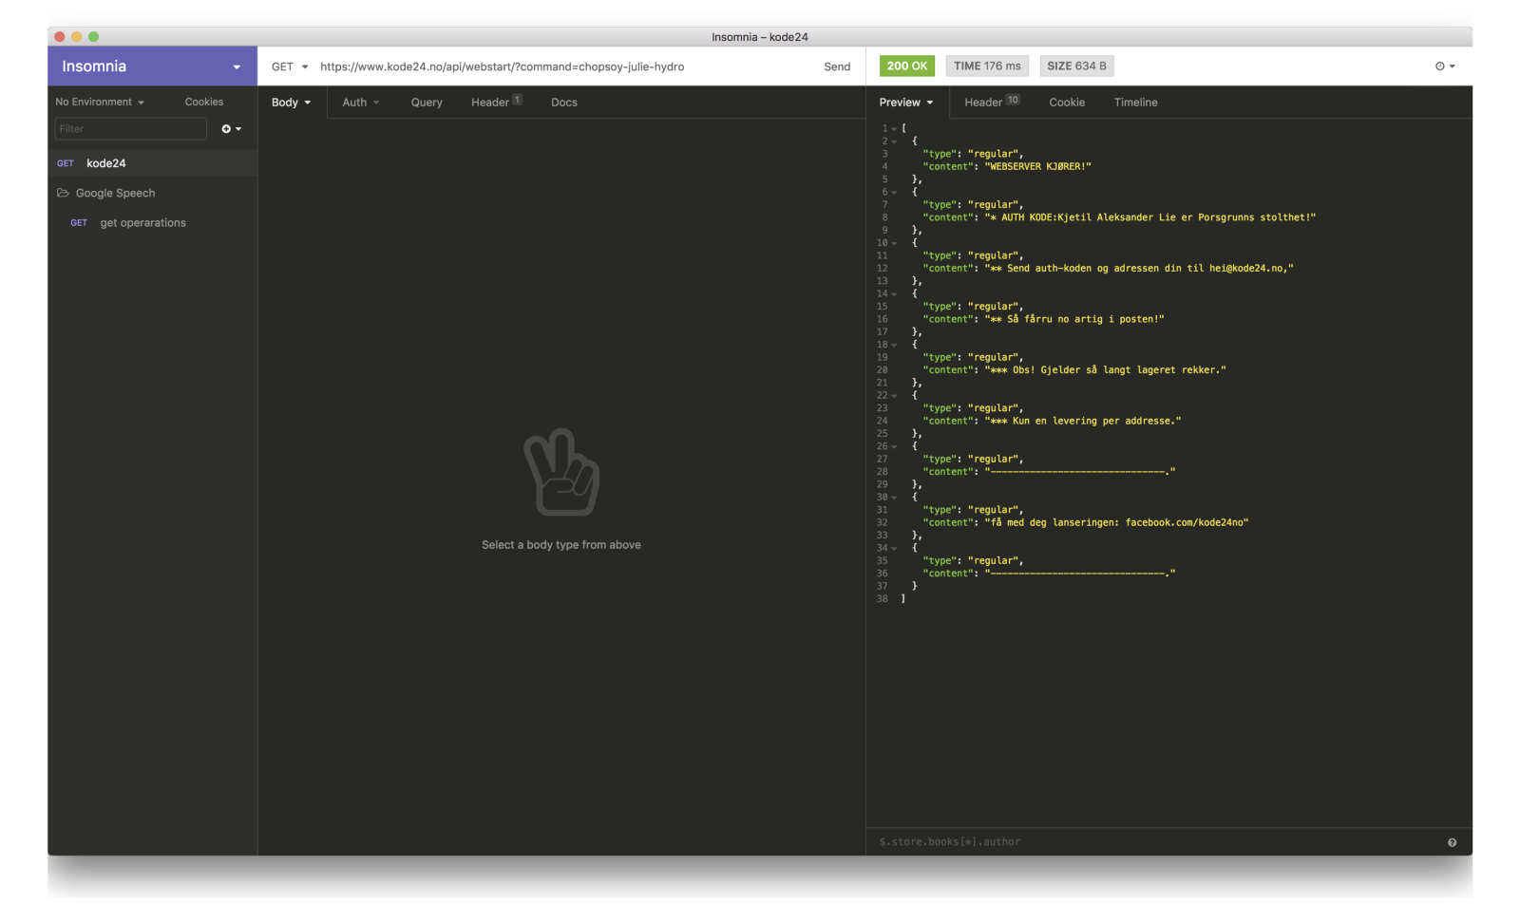Fold the JSON object starting at line 2
Screen dimensions: 1520x923
pos(894,141)
